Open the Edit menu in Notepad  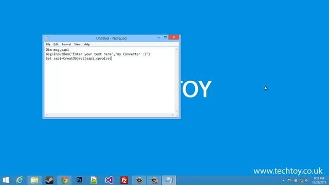[x=56, y=44]
